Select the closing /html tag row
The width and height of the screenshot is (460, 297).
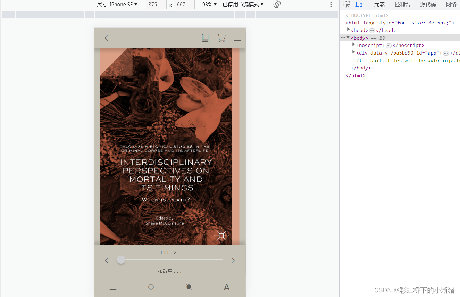[400, 75]
